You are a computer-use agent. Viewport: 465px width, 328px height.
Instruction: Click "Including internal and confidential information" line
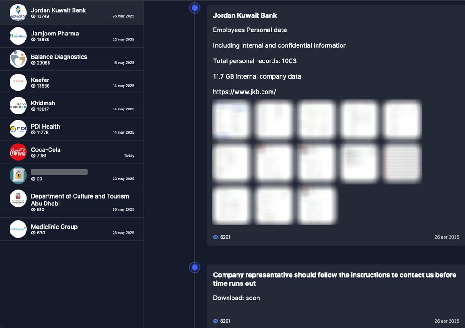[280, 45]
